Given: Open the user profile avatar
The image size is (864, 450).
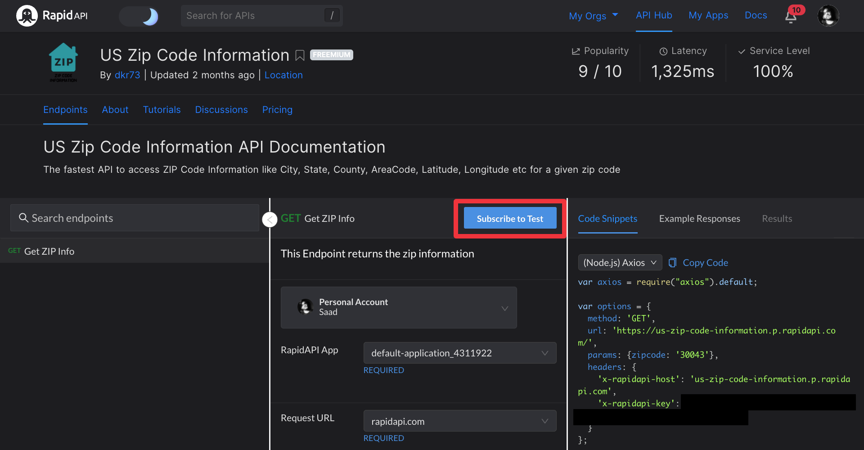Looking at the screenshot, I should pyautogui.click(x=828, y=16).
